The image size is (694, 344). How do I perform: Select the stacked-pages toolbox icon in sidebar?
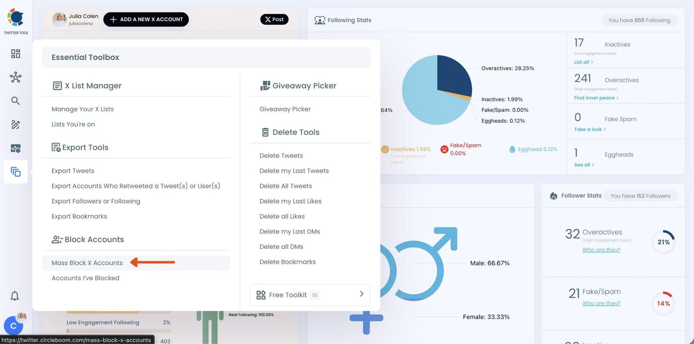16,172
